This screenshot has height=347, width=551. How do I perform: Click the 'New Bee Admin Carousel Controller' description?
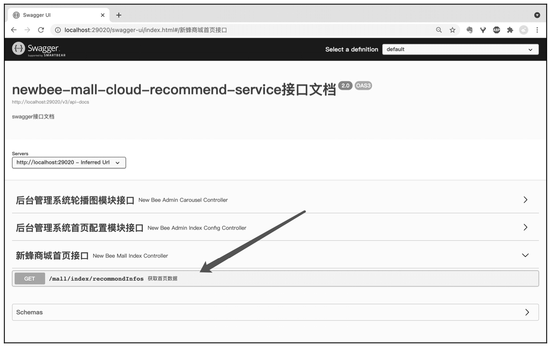tap(183, 200)
